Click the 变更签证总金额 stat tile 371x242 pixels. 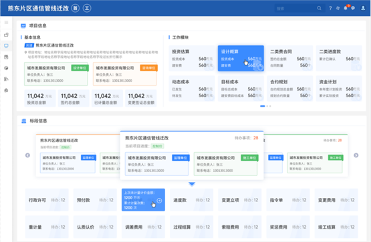[x=141, y=99]
